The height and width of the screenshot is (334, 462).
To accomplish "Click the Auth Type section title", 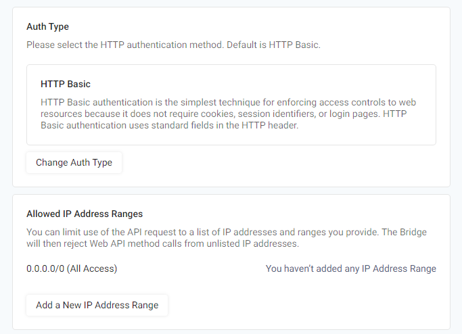I will click(x=48, y=27).
